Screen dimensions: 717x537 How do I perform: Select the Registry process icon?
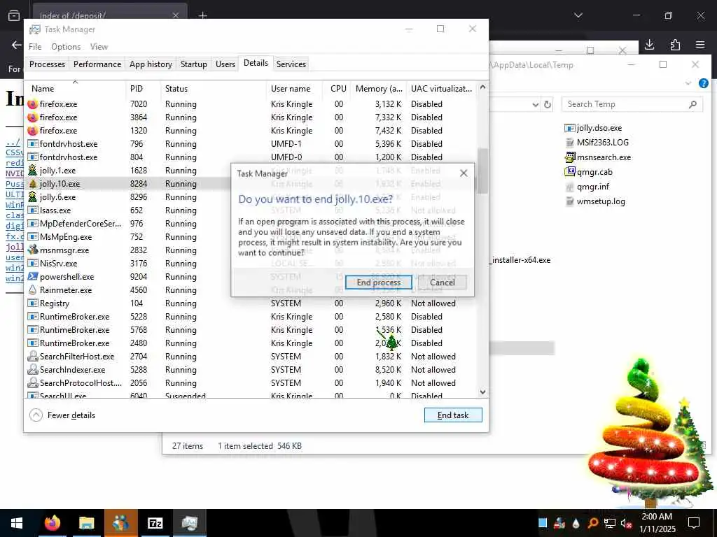coord(32,303)
